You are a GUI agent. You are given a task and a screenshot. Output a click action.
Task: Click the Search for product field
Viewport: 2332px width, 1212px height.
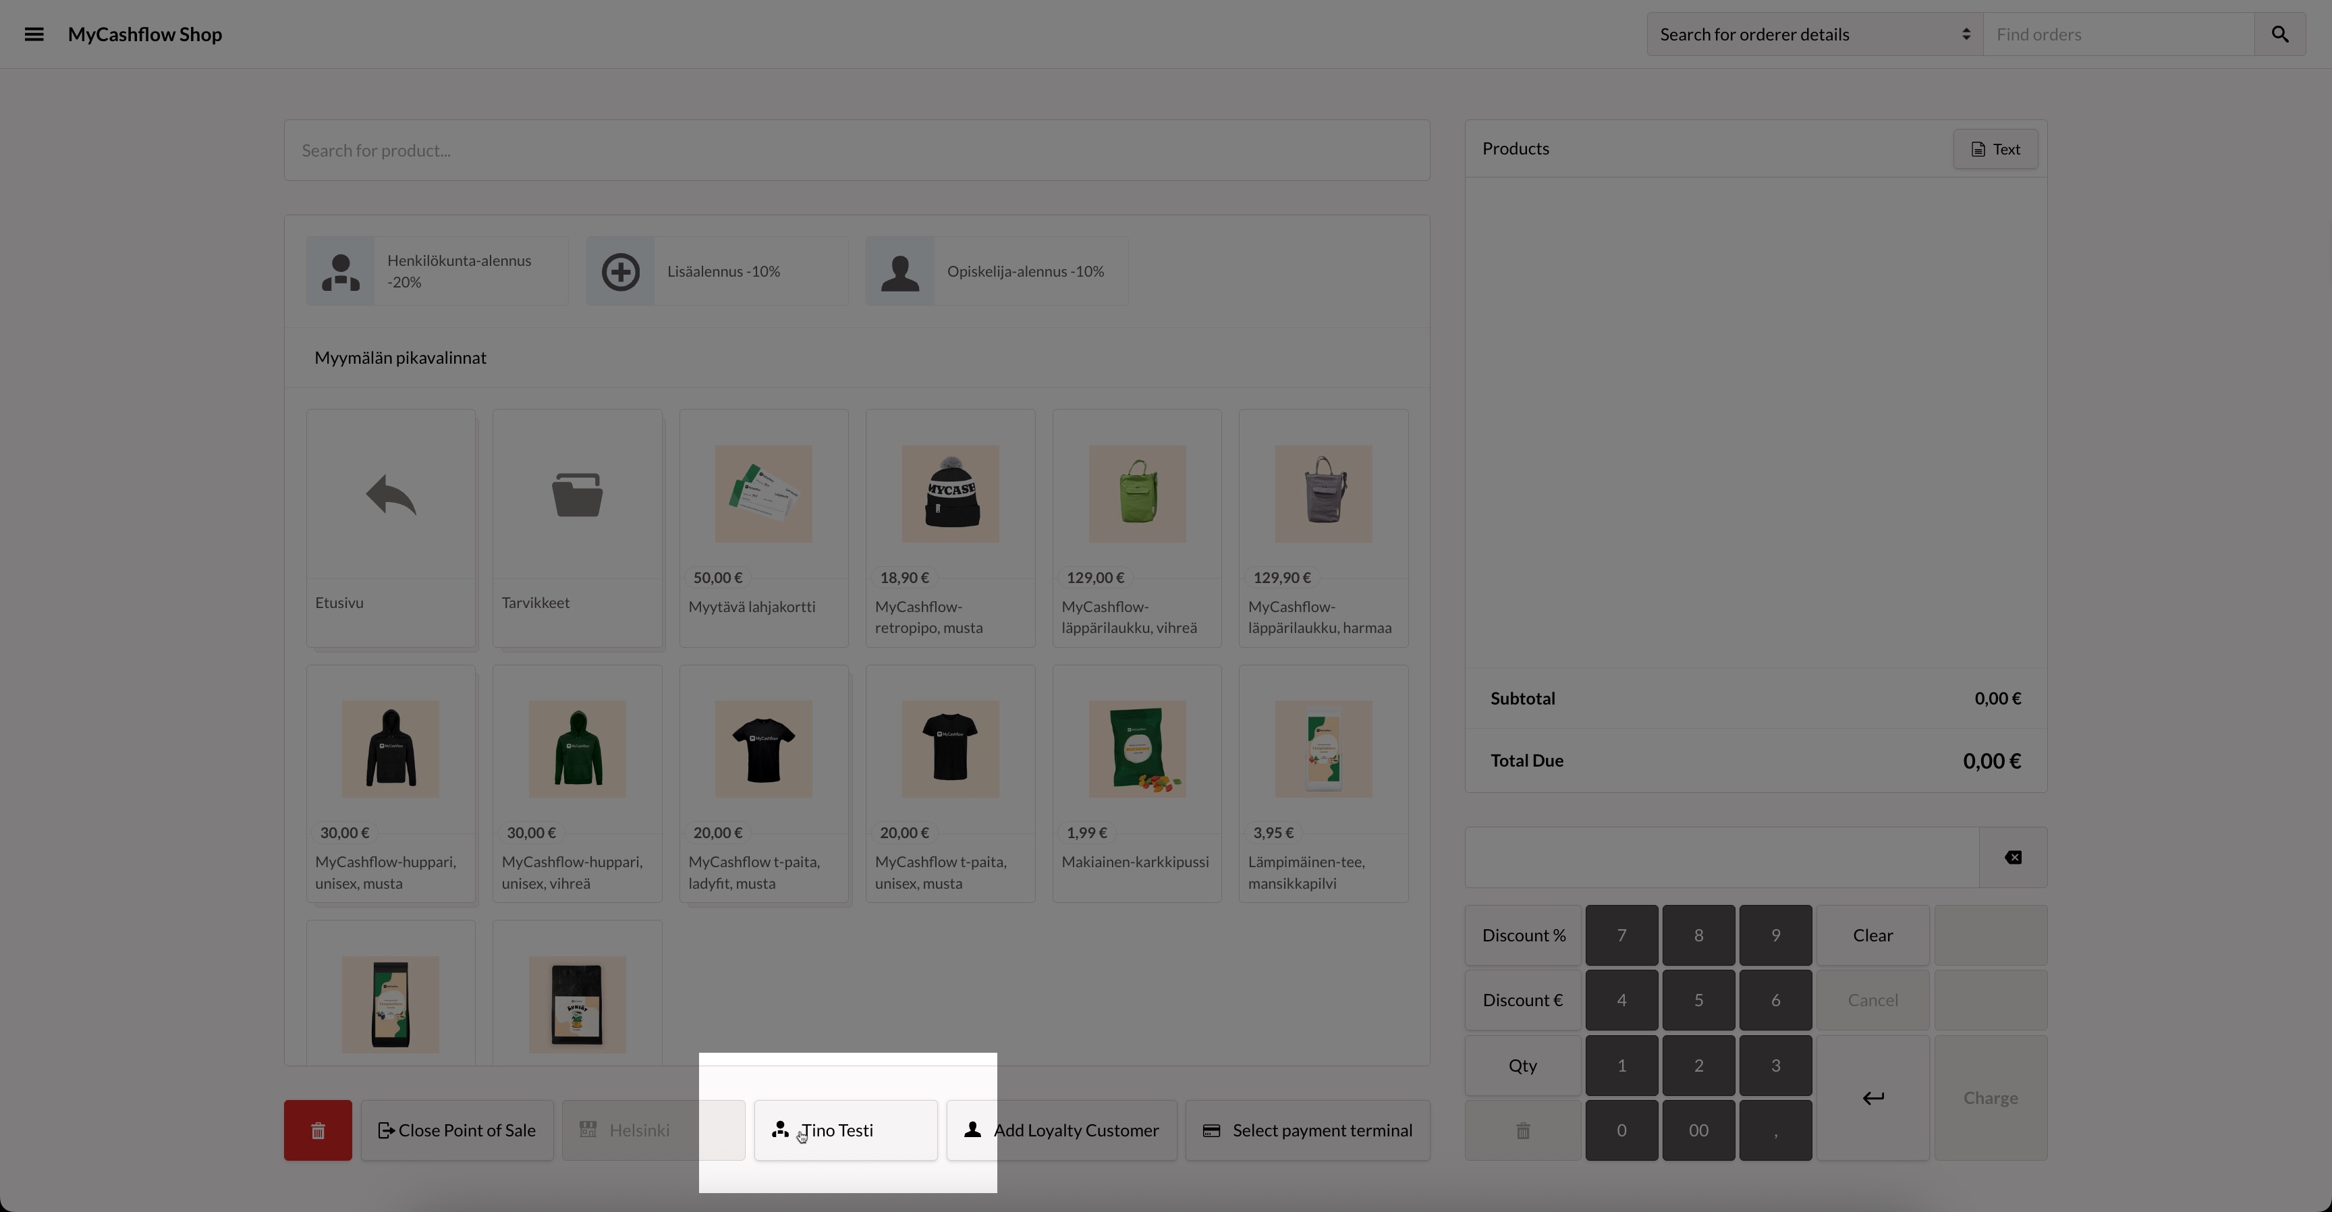click(856, 150)
